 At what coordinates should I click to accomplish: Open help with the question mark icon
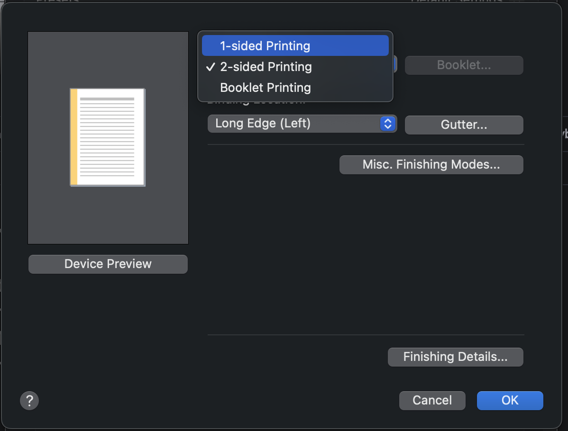[29, 400]
